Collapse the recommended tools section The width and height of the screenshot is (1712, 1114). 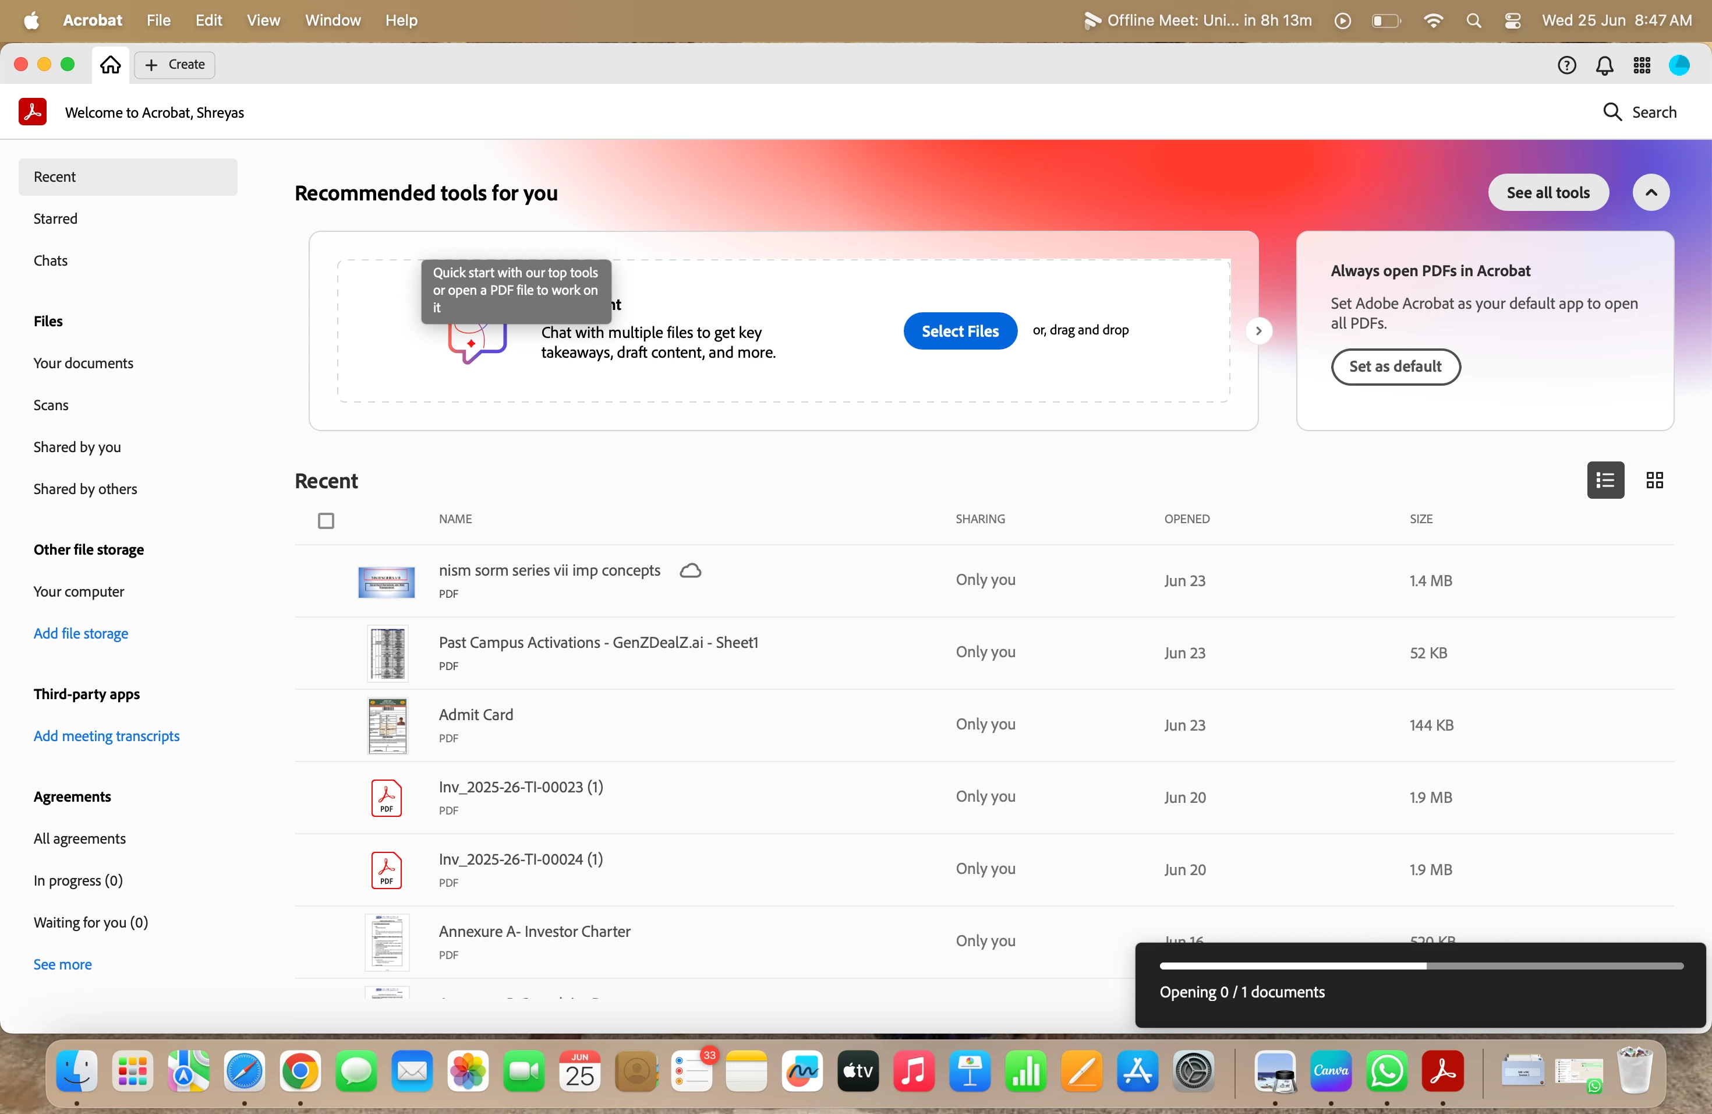click(1651, 193)
